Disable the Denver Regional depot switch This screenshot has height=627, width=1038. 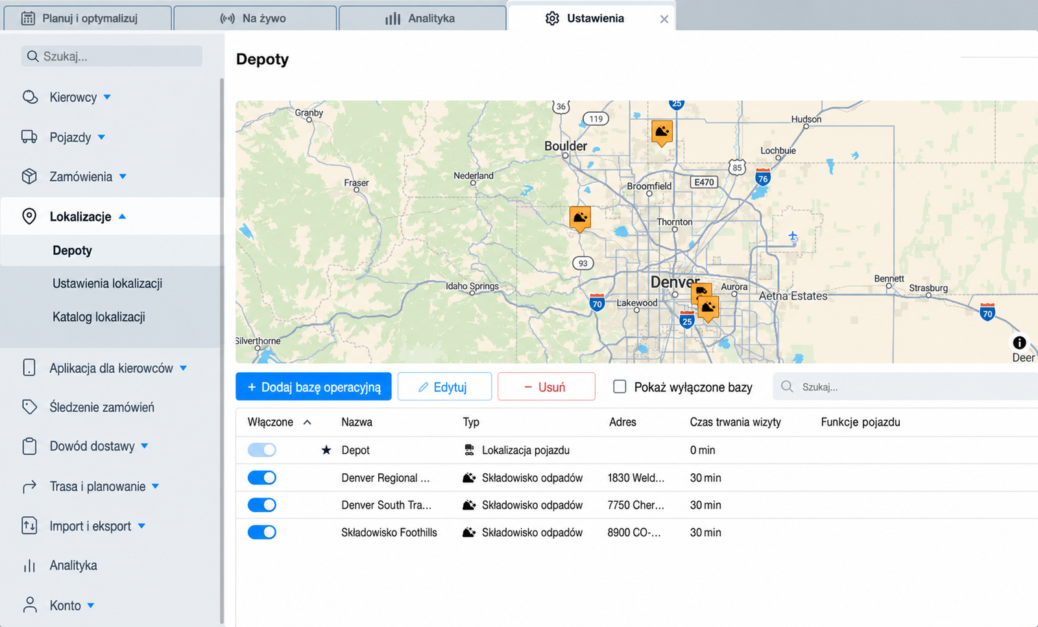click(x=262, y=478)
